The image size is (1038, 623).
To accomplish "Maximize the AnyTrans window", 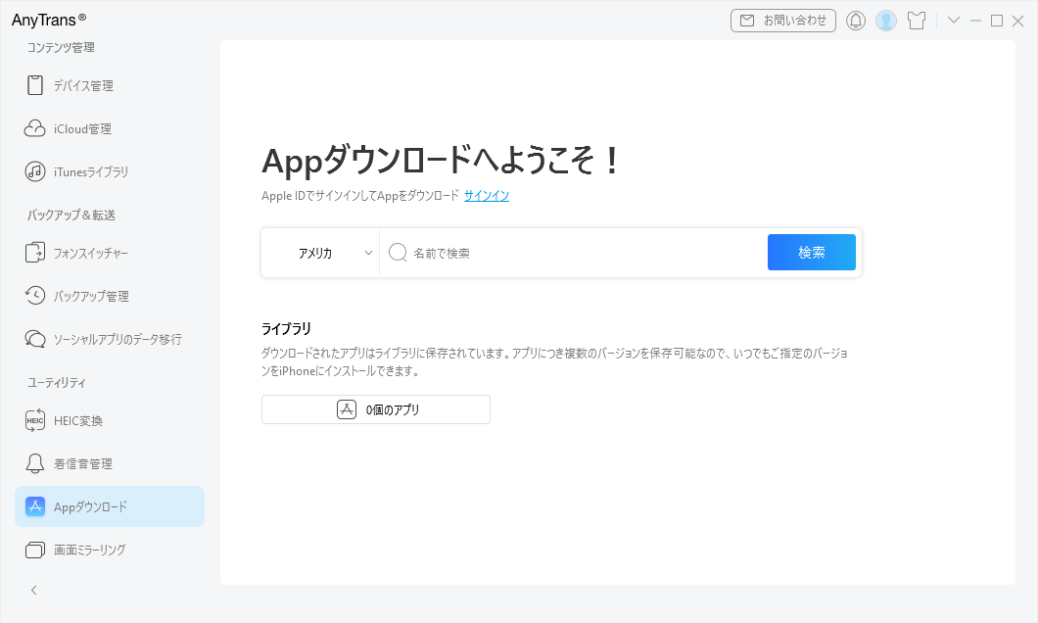I will pyautogui.click(x=996, y=21).
